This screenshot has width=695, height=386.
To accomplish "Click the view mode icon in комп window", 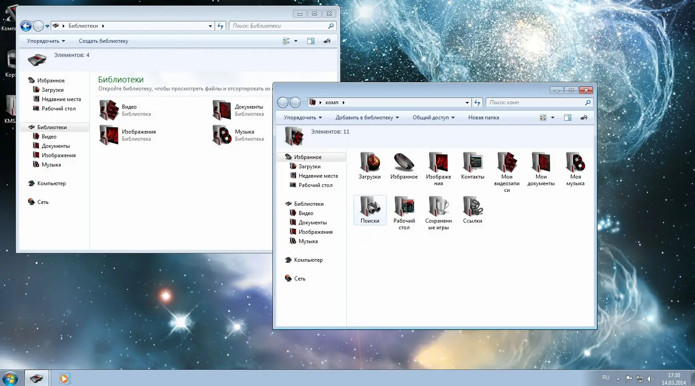I will pos(543,118).
